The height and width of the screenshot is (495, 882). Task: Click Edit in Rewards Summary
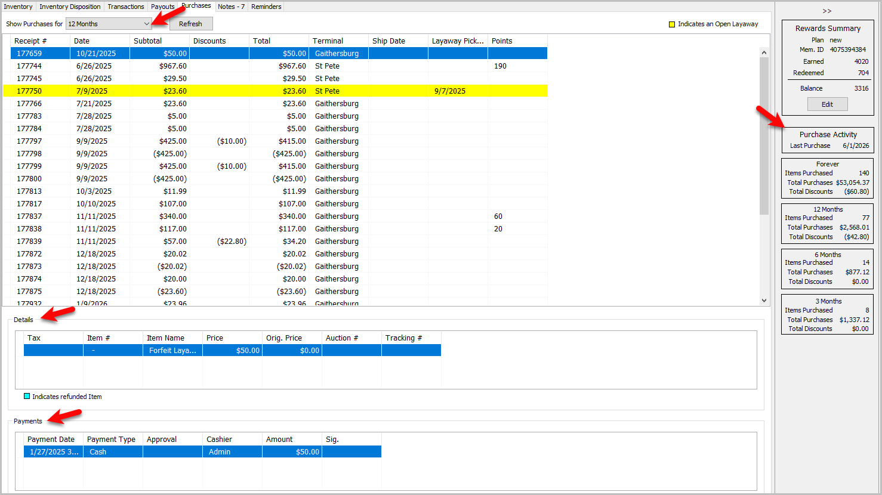pyautogui.click(x=827, y=104)
